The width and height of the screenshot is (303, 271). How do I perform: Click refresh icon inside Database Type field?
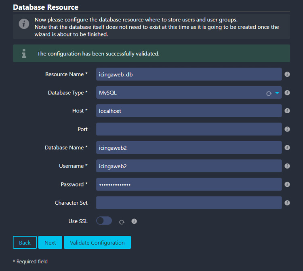click(x=269, y=93)
